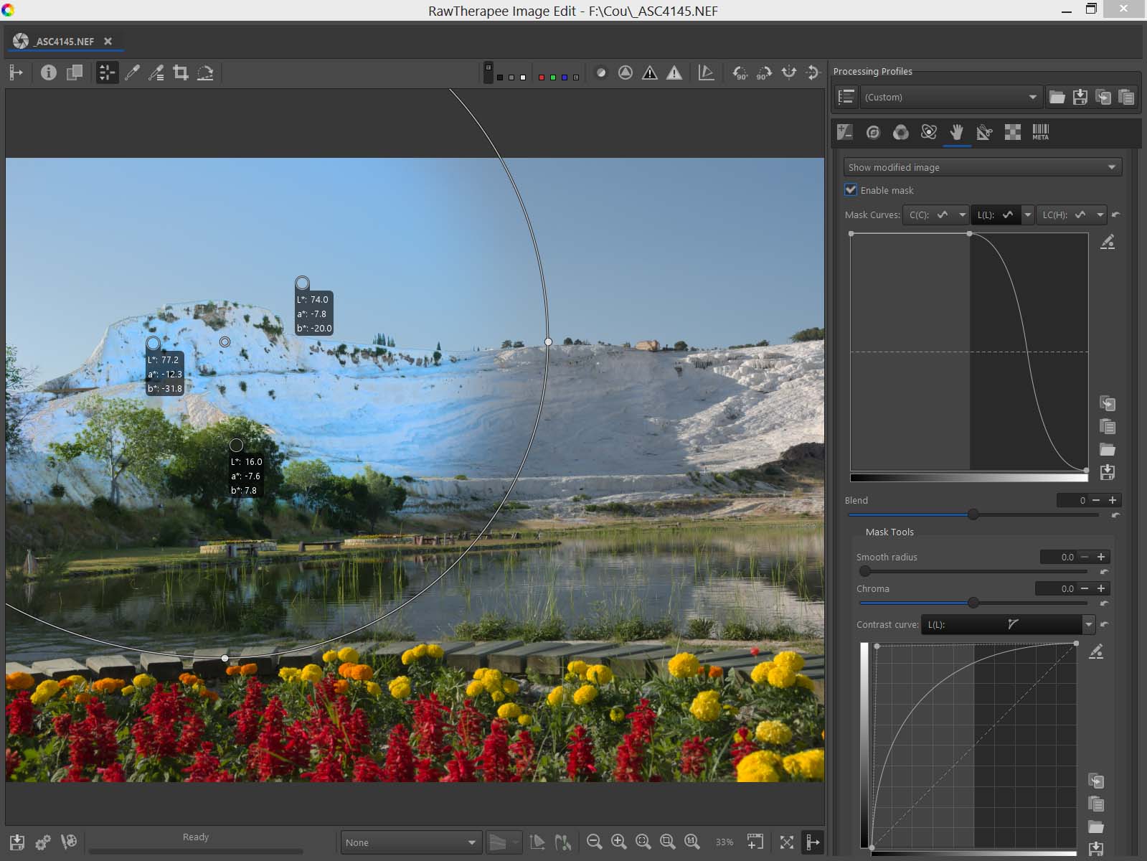The image size is (1147, 861).
Task: Open the Contrast curve L(L) type dropdown
Action: pyautogui.click(x=1089, y=624)
